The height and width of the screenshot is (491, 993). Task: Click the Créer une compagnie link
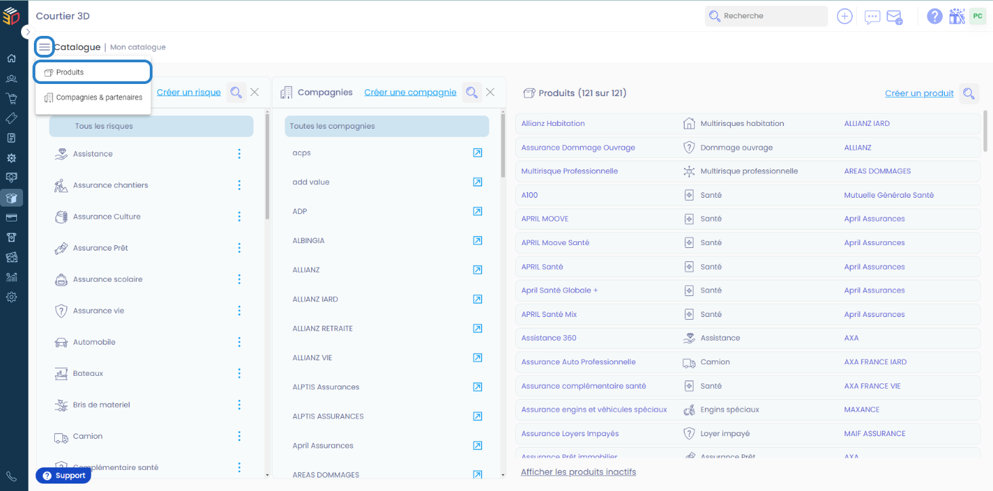[410, 92]
